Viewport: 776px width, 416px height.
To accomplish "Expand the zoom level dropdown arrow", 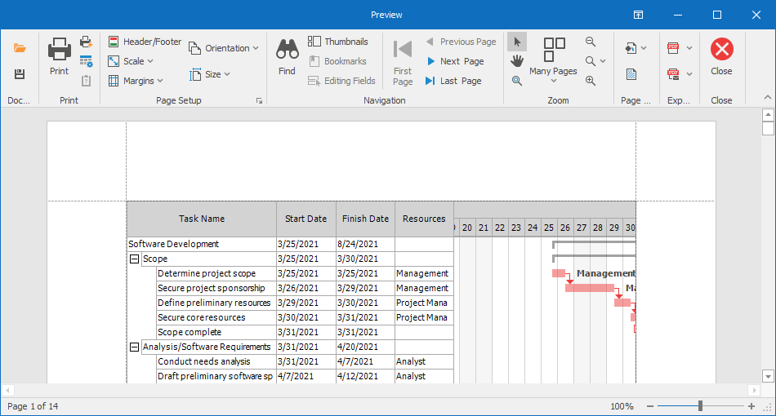I will pyautogui.click(x=603, y=61).
